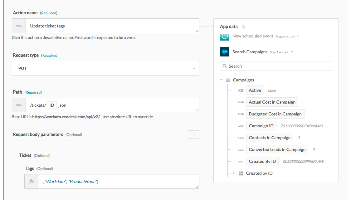Click the JSON braces icon in Request body parameters
The image size is (351, 200).
193,134
